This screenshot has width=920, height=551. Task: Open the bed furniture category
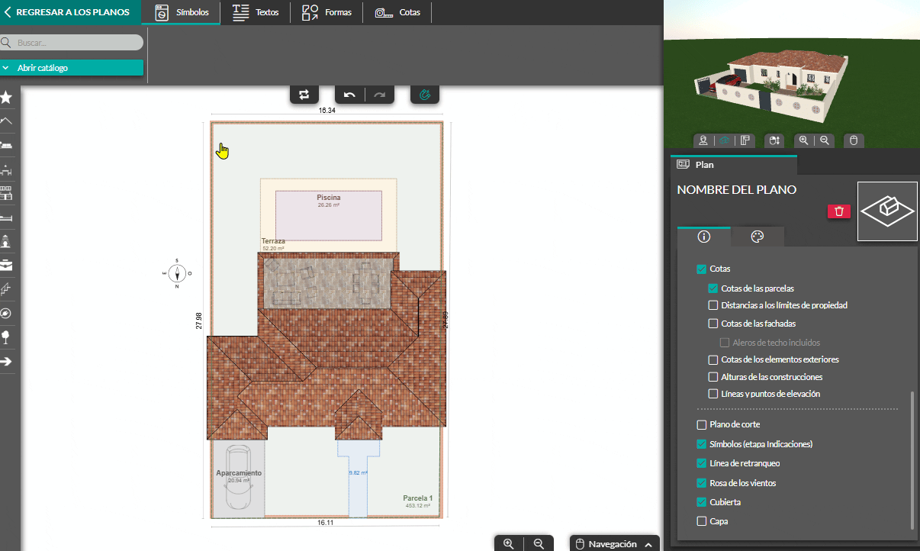[6, 217]
